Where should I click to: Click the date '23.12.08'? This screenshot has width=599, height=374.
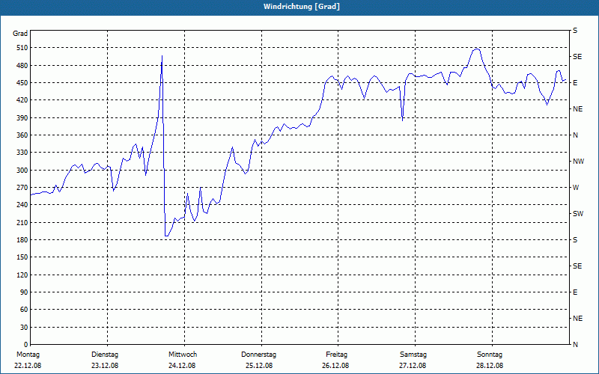pyautogui.click(x=105, y=366)
